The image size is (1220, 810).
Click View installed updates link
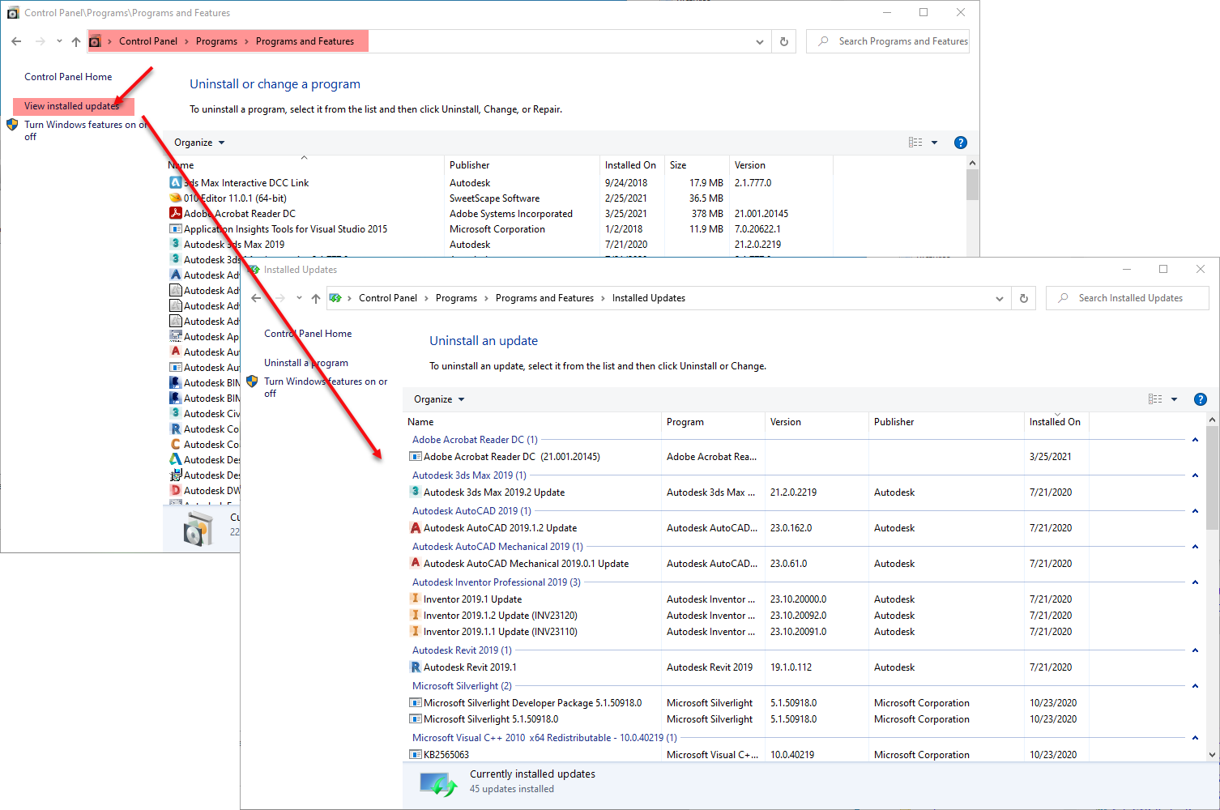pos(71,106)
